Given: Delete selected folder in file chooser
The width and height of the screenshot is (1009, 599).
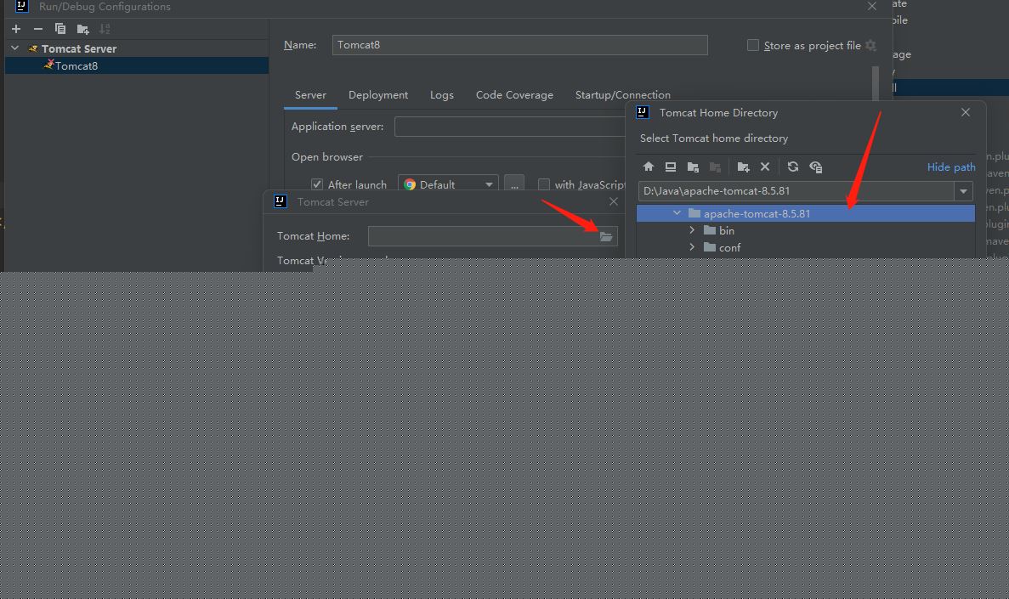Looking at the screenshot, I should [x=764, y=167].
